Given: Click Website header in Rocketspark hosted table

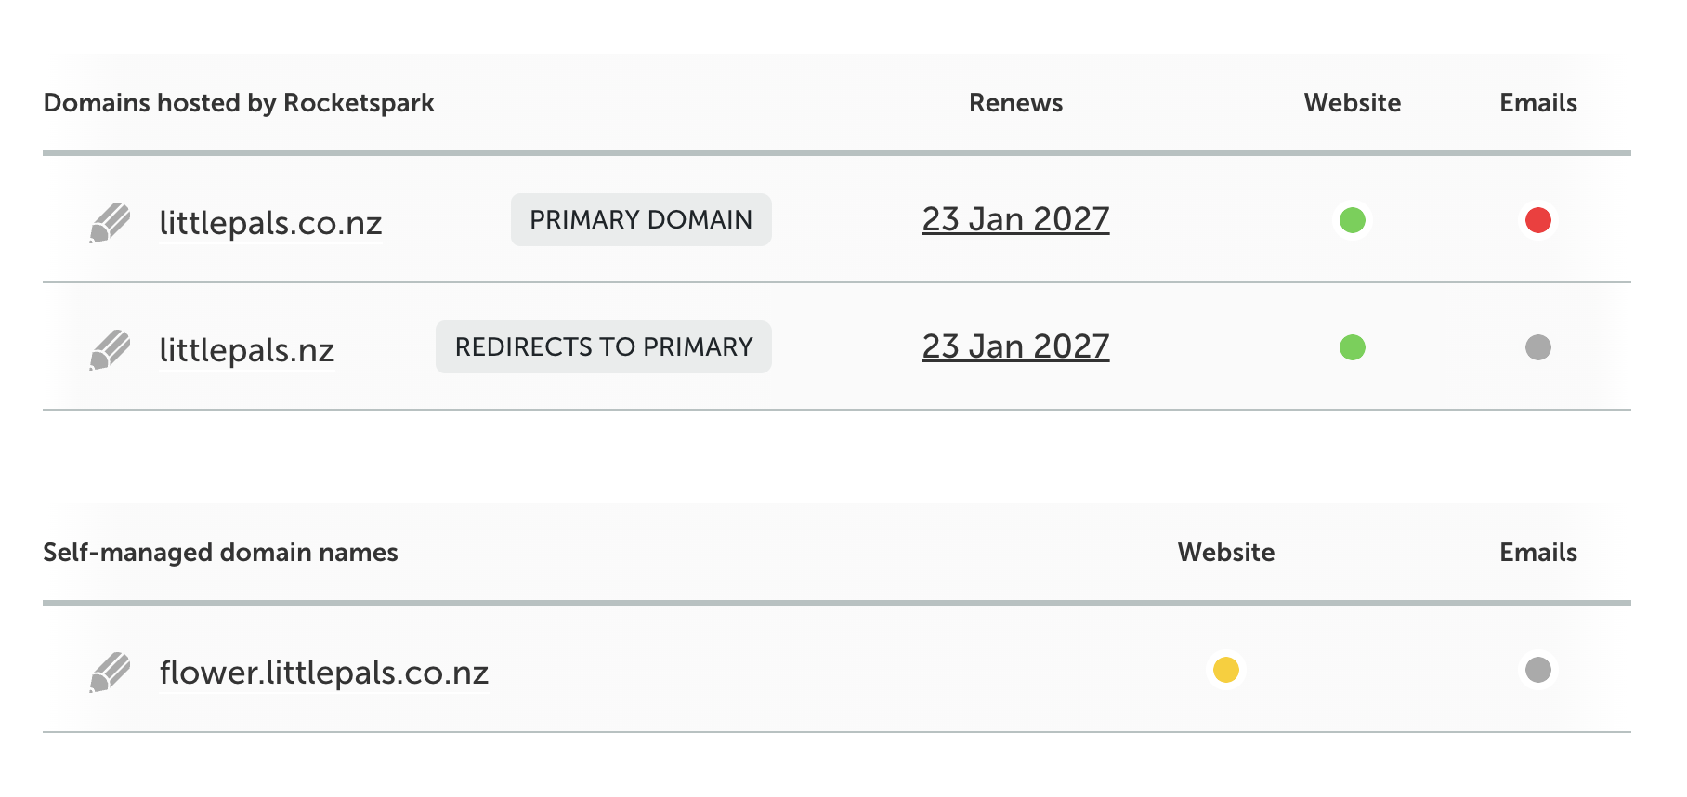Looking at the screenshot, I should point(1353,103).
